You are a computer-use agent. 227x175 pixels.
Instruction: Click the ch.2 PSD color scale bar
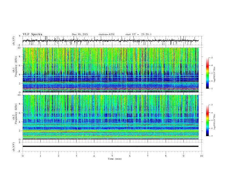tap(207, 120)
